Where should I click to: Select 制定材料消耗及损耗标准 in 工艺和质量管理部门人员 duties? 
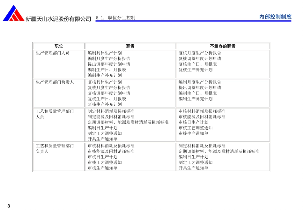point(111,111)
